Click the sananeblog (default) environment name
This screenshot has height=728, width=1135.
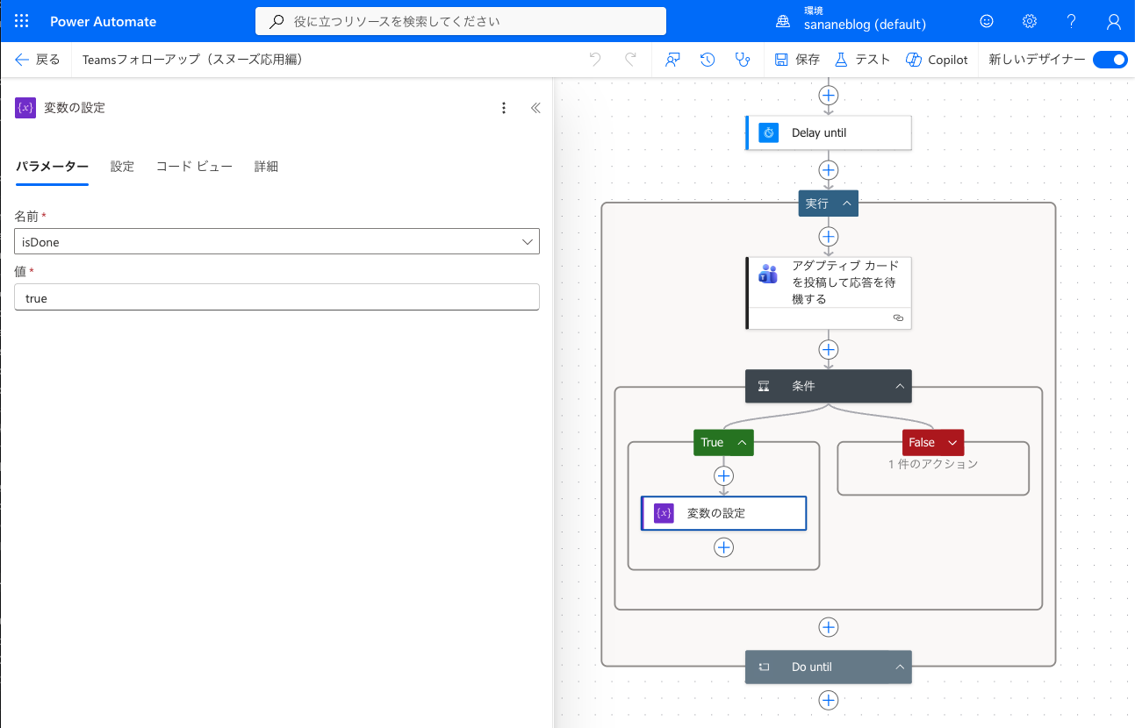point(865,25)
